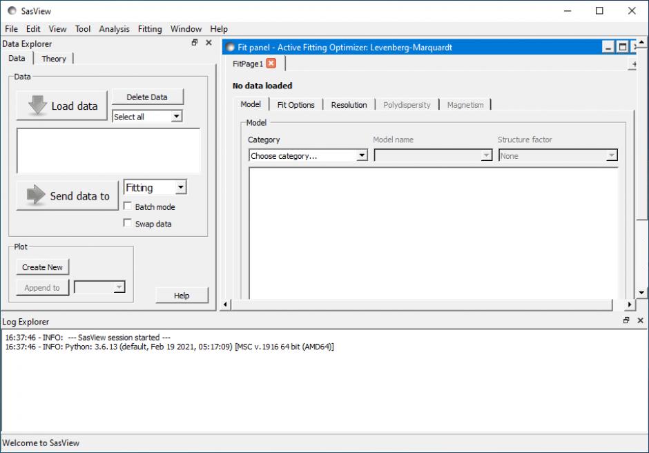Click the scroll right arrow in Fit panel
Image resolution: width=649 pixels, height=453 pixels.
pos(630,305)
